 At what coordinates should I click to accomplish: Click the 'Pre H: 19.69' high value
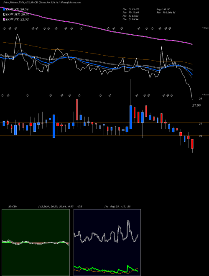pyautogui.click(x=131, y=12)
